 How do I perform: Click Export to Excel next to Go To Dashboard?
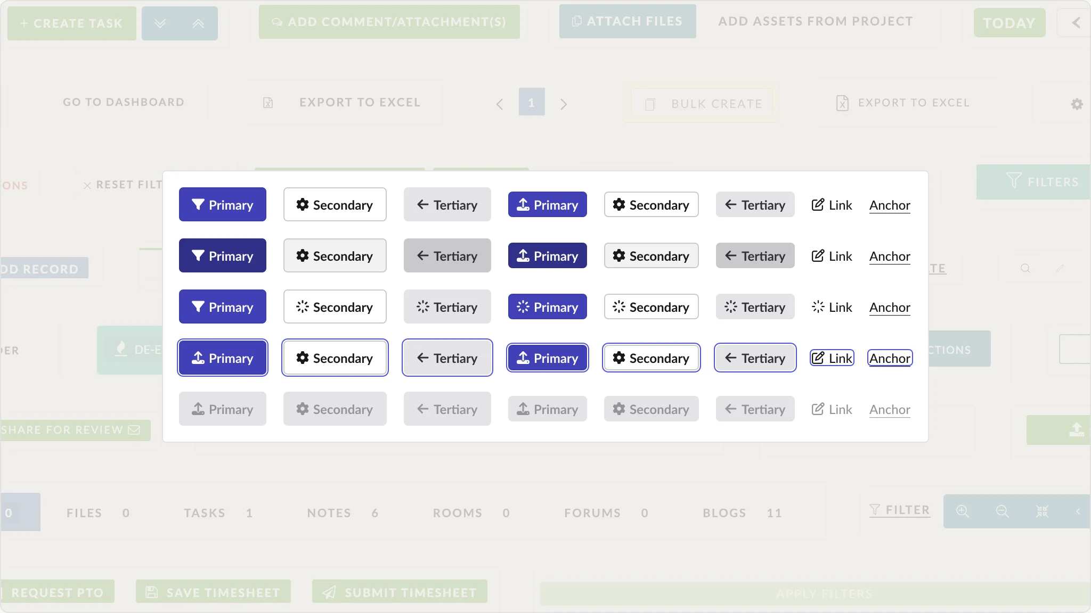click(342, 102)
